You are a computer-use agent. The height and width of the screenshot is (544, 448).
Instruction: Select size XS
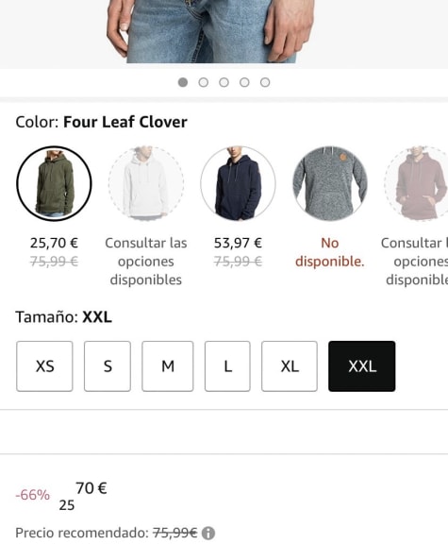click(x=44, y=366)
